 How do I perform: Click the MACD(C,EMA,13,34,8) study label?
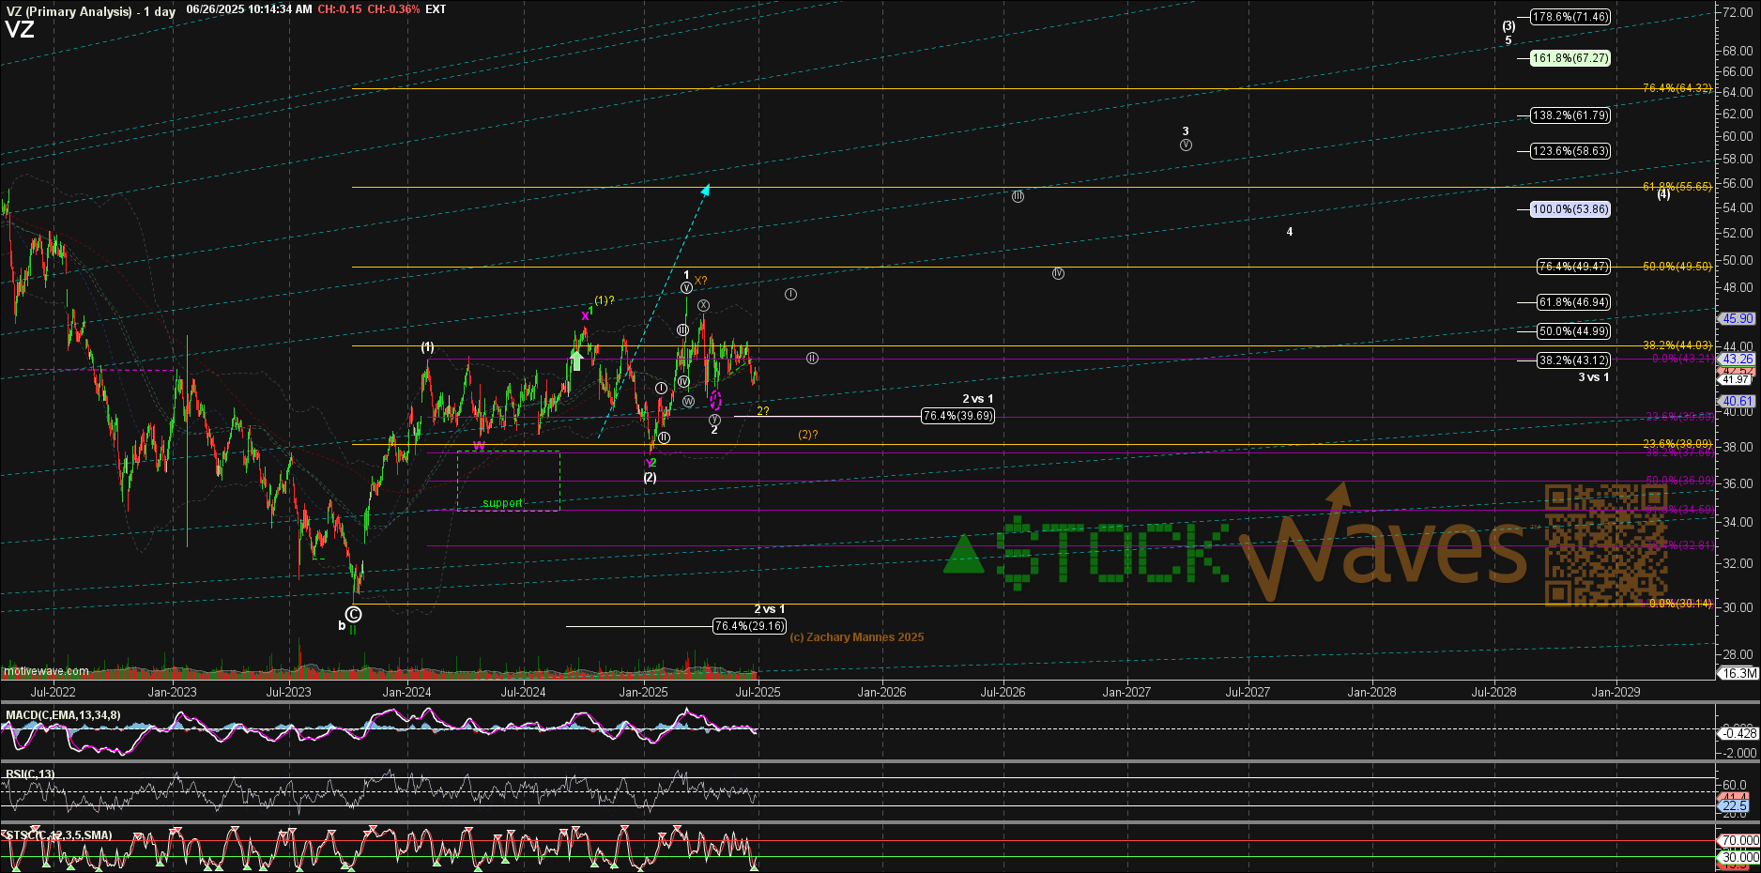click(x=63, y=715)
